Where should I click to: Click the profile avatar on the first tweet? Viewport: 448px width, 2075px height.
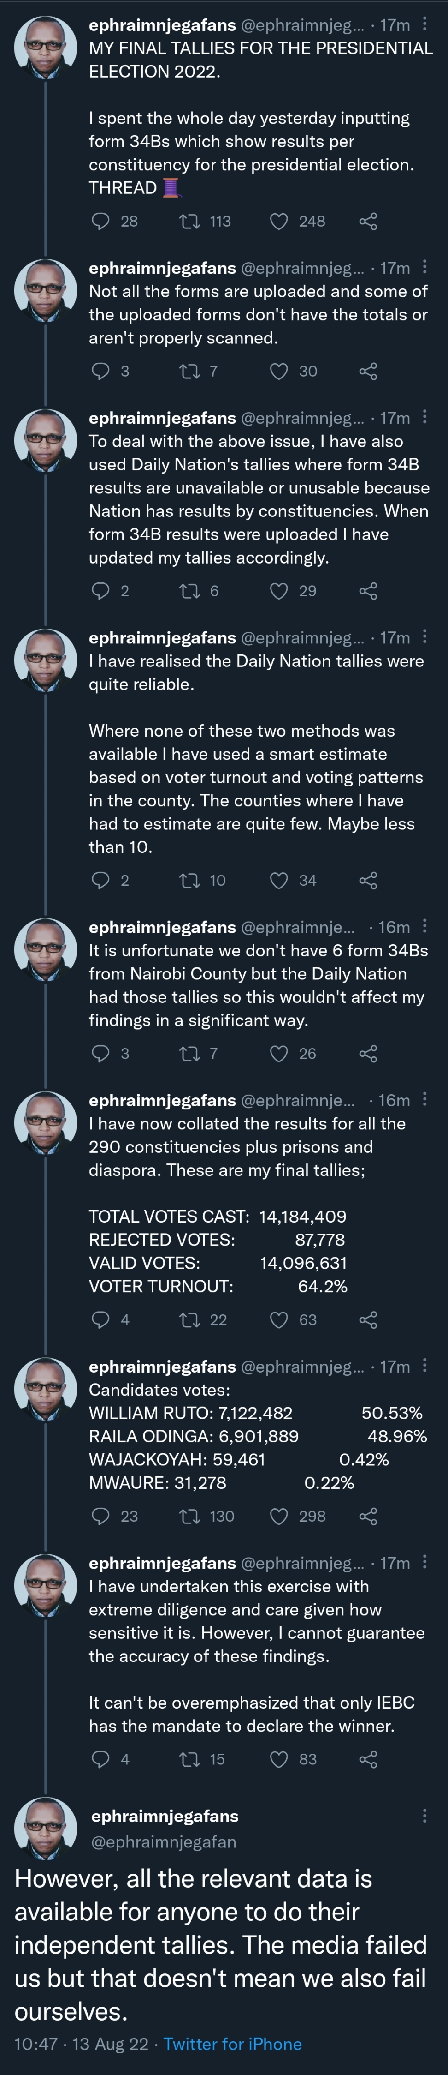(x=46, y=48)
